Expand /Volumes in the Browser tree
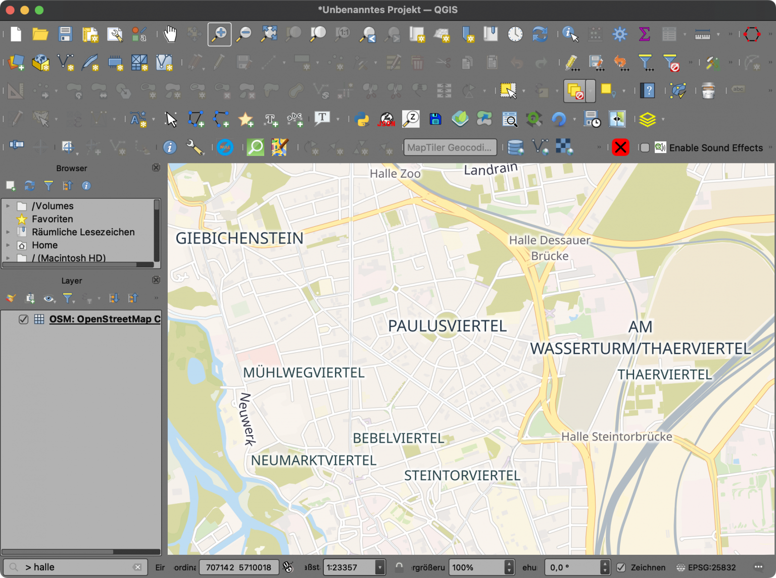 click(x=8, y=206)
